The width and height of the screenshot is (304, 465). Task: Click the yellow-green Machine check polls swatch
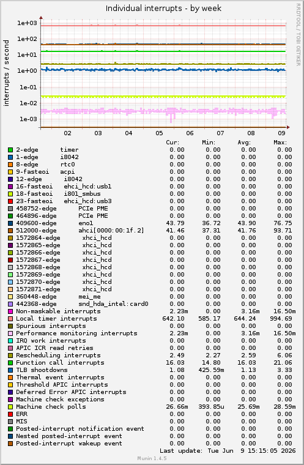coord(10,407)
